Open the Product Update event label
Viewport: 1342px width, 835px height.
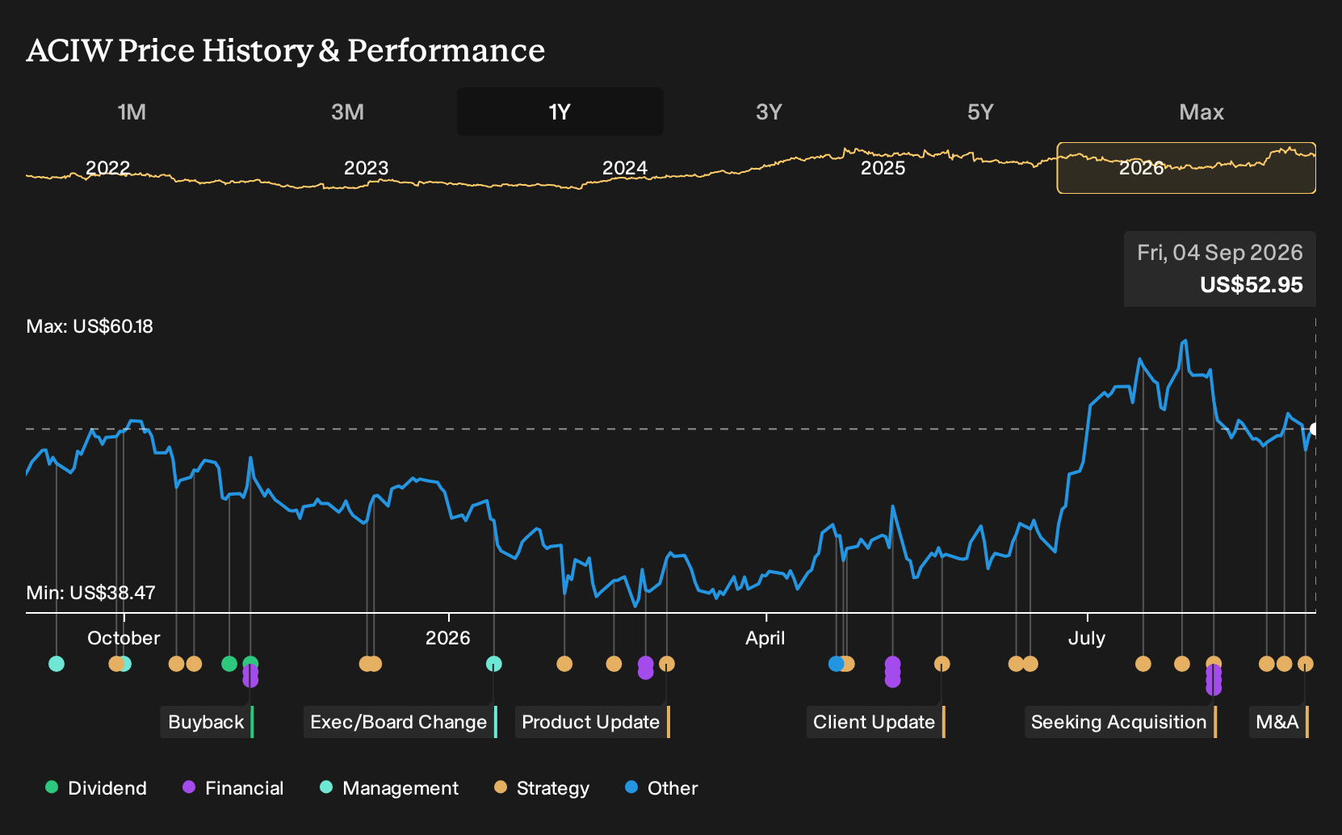point(592,722)
